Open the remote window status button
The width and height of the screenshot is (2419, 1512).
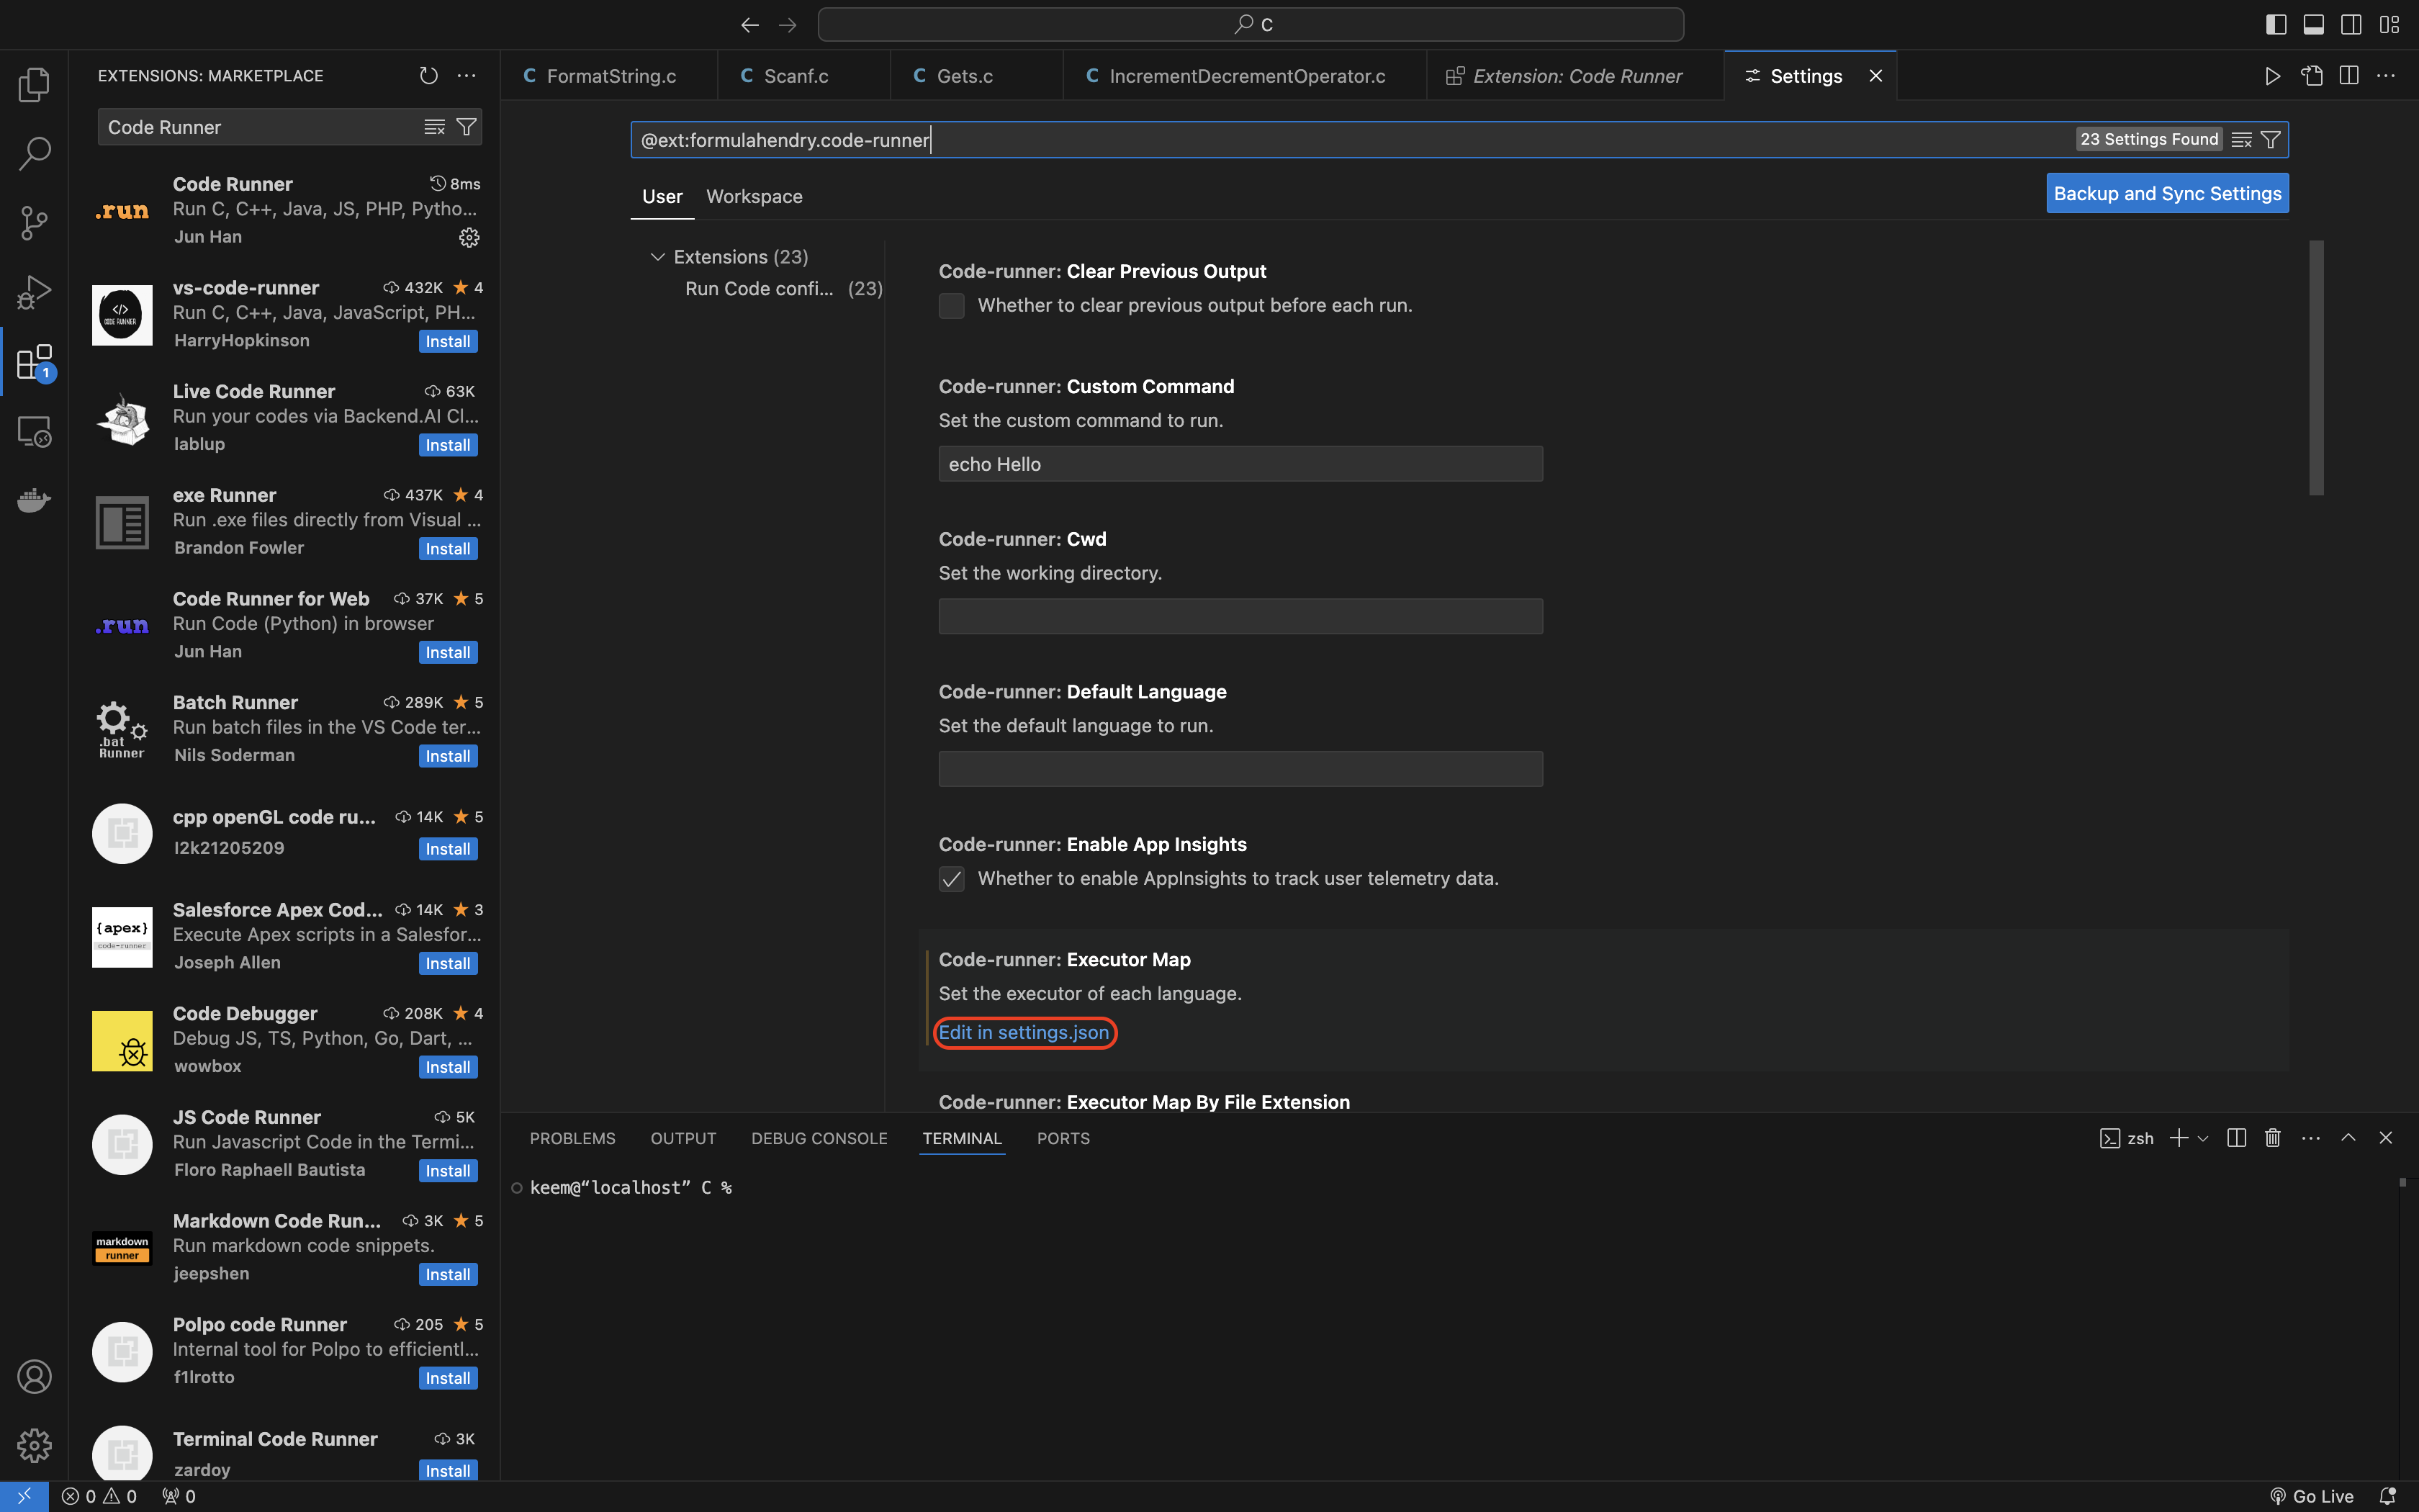[24, 1496]
